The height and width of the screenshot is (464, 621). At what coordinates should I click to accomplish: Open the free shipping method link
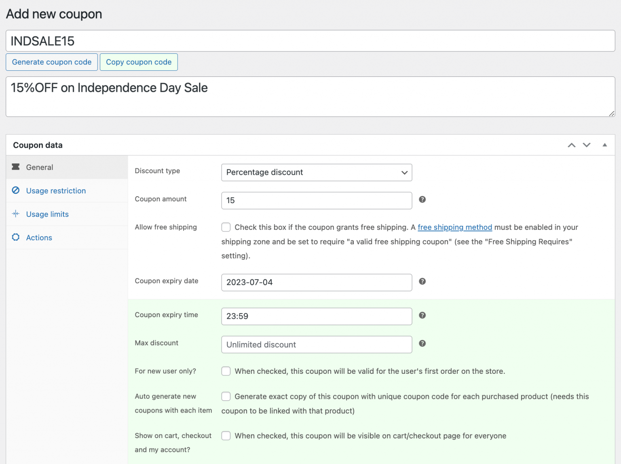[x=454, y=227]
